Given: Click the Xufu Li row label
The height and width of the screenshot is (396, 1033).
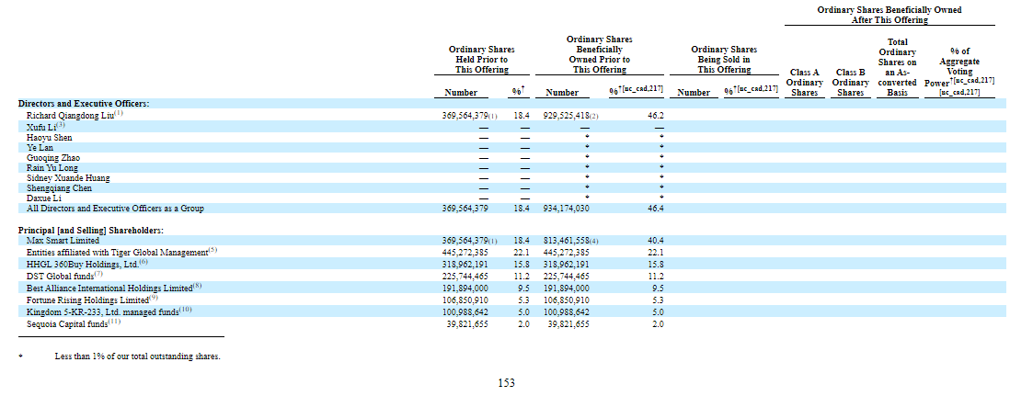Looking at the screenshot, I should tap(40, 126).
